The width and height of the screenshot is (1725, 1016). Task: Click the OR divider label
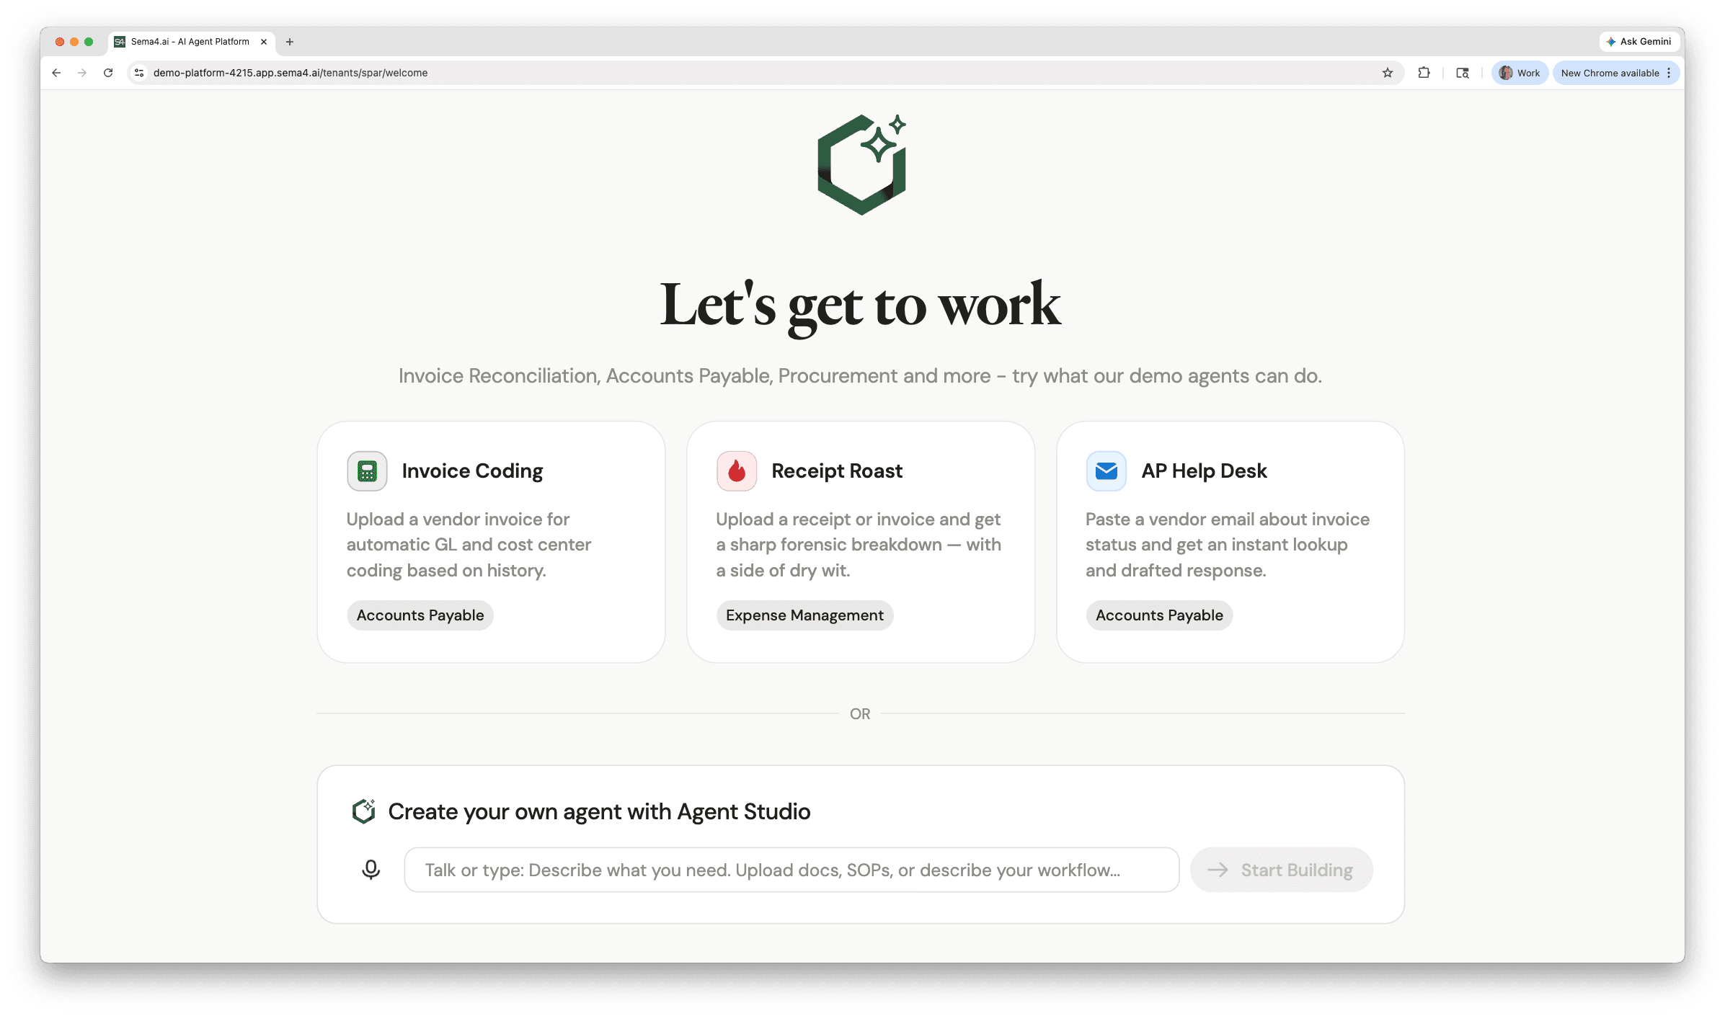(860, 714)
